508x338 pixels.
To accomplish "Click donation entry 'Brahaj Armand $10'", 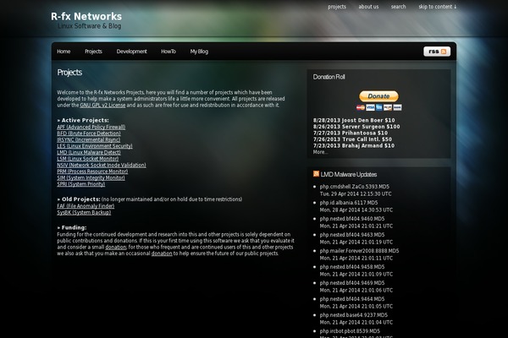I will [x=354, y=145].
